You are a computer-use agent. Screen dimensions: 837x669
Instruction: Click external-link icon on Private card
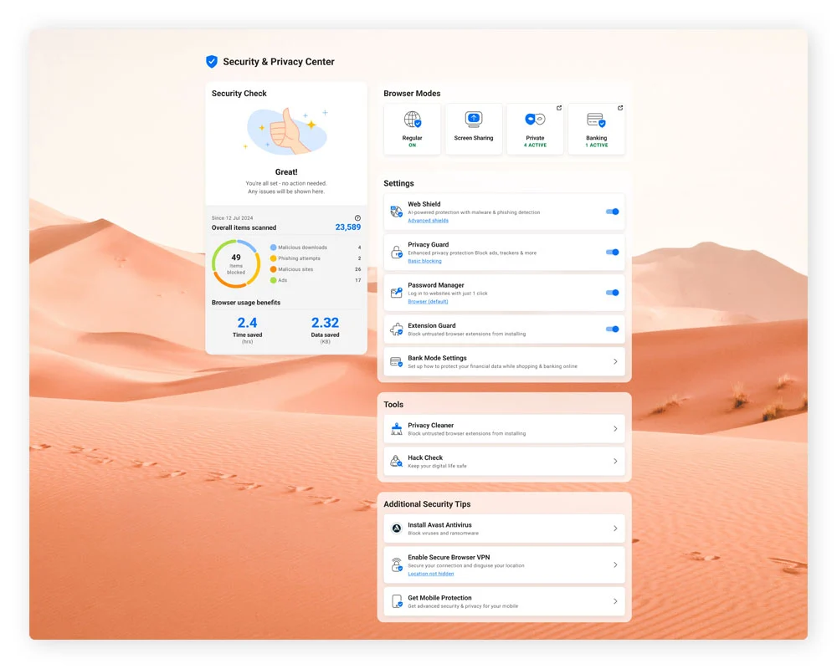pyautogui.click(x=559, y=108)
